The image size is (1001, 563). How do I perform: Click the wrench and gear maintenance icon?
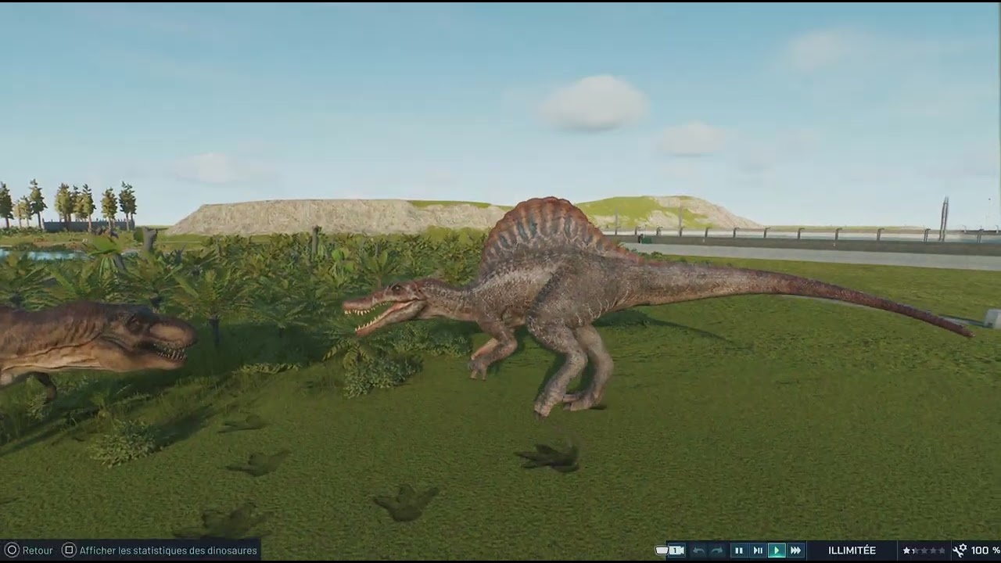[x=960, y=550]
